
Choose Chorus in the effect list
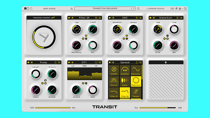pos(114,81)
